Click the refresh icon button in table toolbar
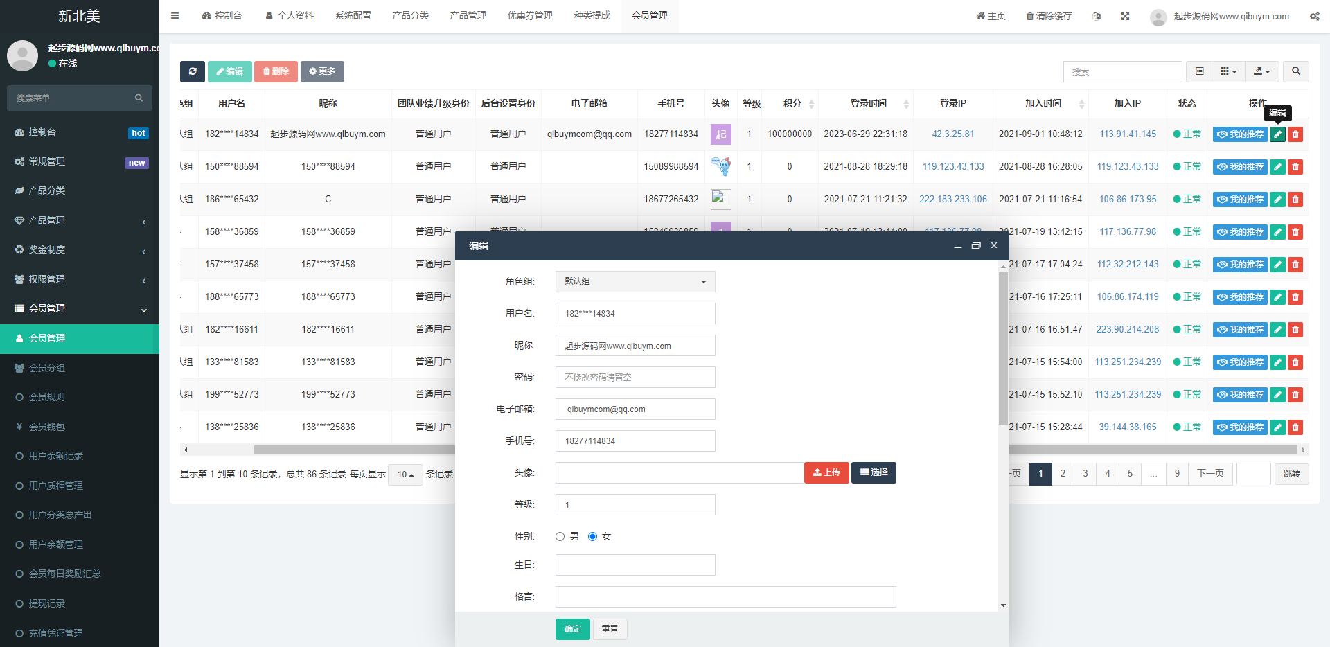Image resolution: width=1330 pixels, height=647 pixels. [193, 71]
